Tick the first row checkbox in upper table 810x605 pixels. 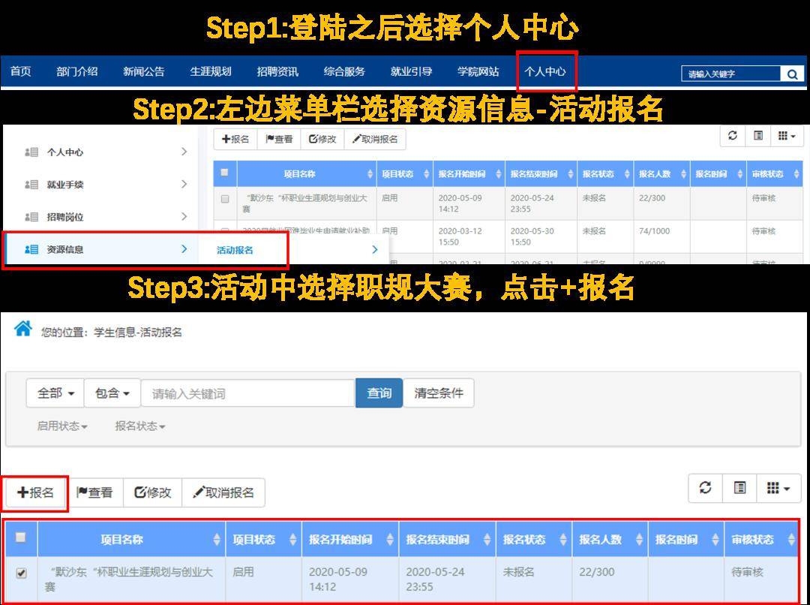pyautogui.click(x=225, y=199)
